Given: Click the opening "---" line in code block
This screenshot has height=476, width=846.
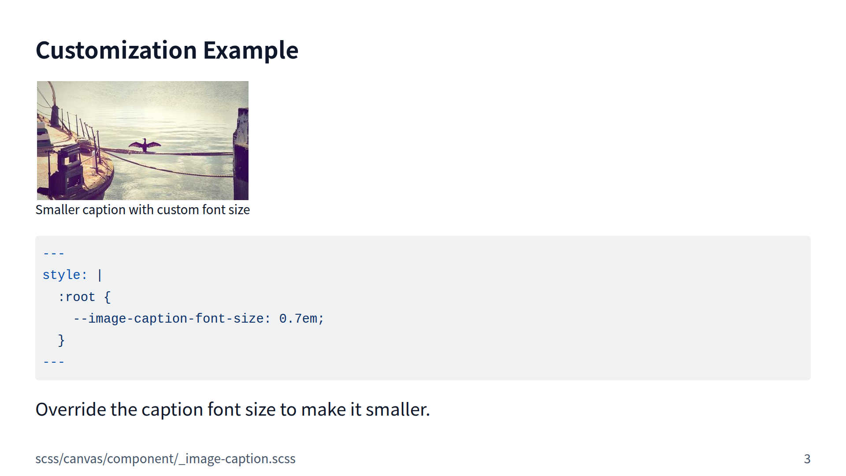Looking at the screenshot, I should (x=54, y=253).
